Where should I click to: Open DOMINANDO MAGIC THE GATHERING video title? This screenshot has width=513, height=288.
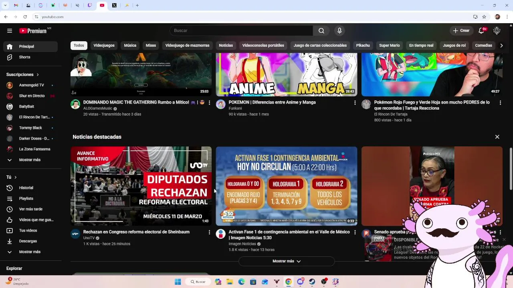[144, 102]
